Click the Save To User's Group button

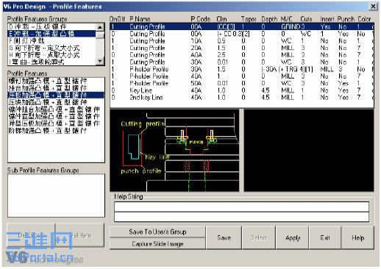tap(157, 232)
